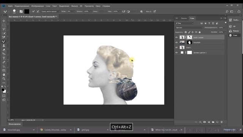Toggle lock all padlock icon
The width and height of the screenshot is (243, 137).
200,32
